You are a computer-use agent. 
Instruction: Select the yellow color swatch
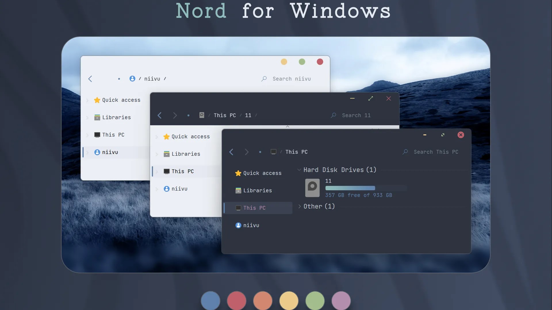289,301
